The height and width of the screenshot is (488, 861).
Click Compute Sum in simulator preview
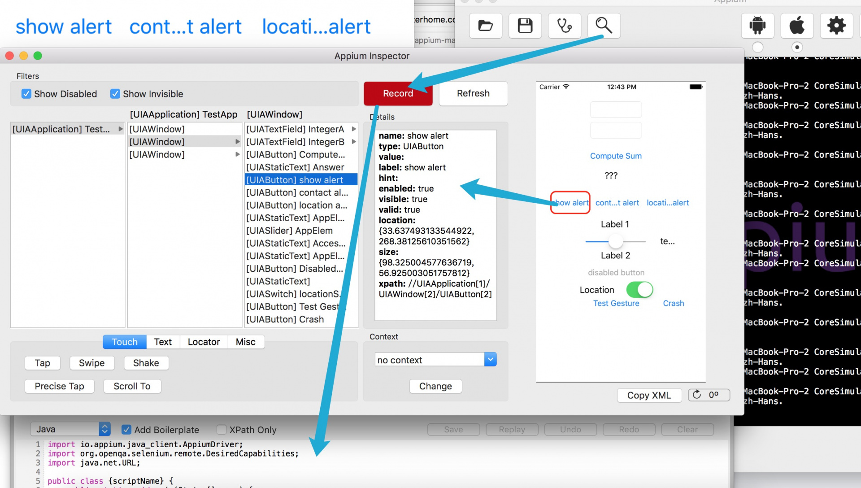616,156
